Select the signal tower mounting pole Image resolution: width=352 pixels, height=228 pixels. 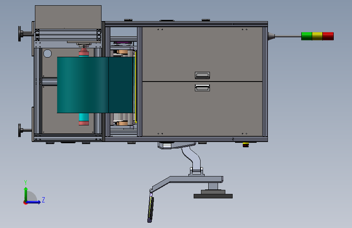(x=288, y=36)
